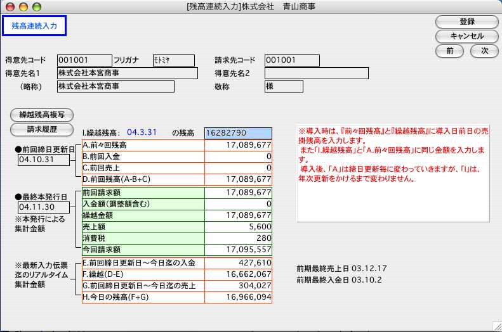
Task: Focus the 請求先コード field
Action: pos(291,60)
